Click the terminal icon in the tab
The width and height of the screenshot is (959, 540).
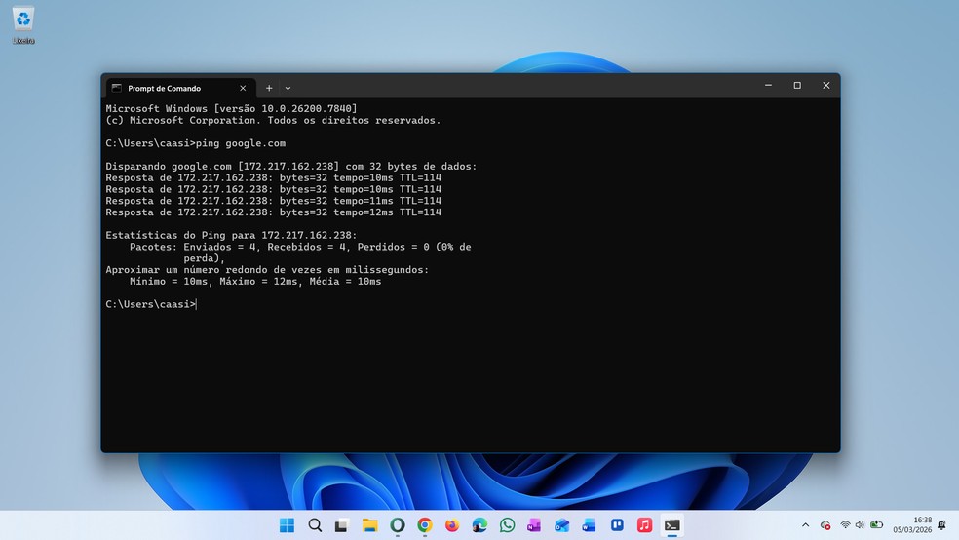click(x=117, y=88)
